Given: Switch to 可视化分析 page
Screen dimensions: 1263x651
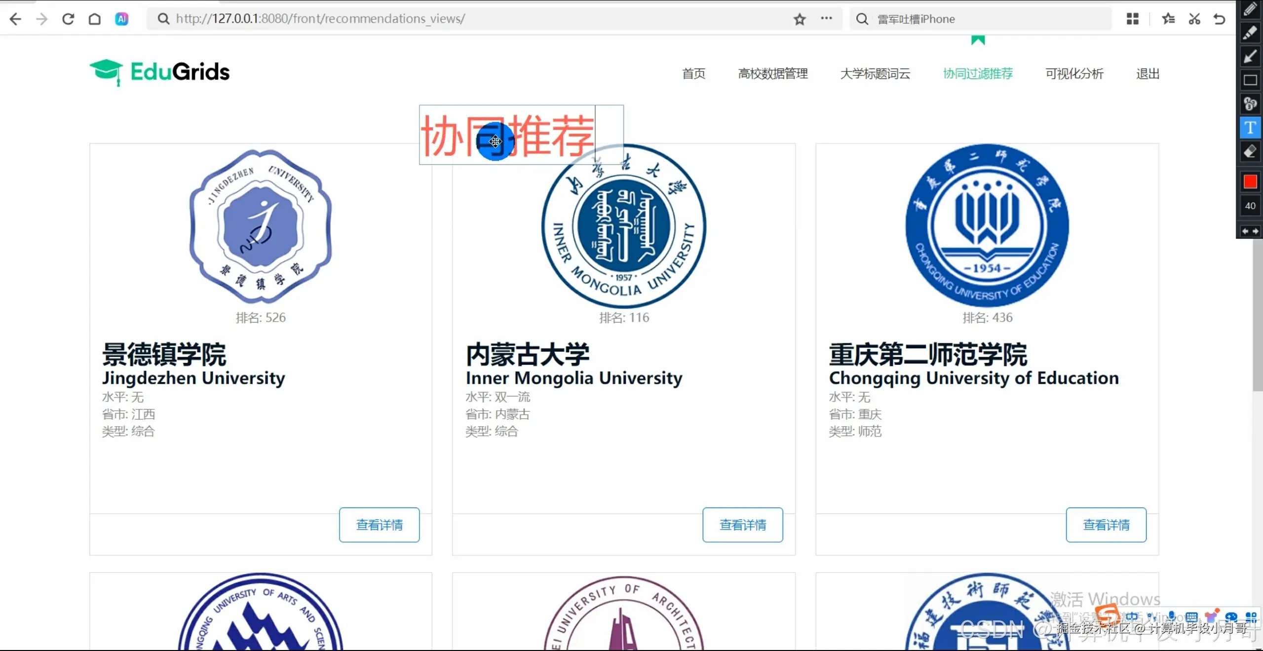Looking at the screenshot, I should point(1074,73).
